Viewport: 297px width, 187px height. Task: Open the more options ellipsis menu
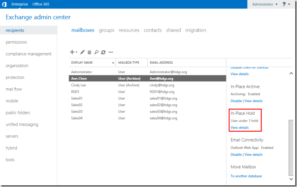(x=111, y=52)
